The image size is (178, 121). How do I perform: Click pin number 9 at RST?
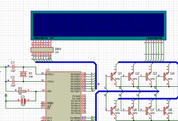click(43, 90)
